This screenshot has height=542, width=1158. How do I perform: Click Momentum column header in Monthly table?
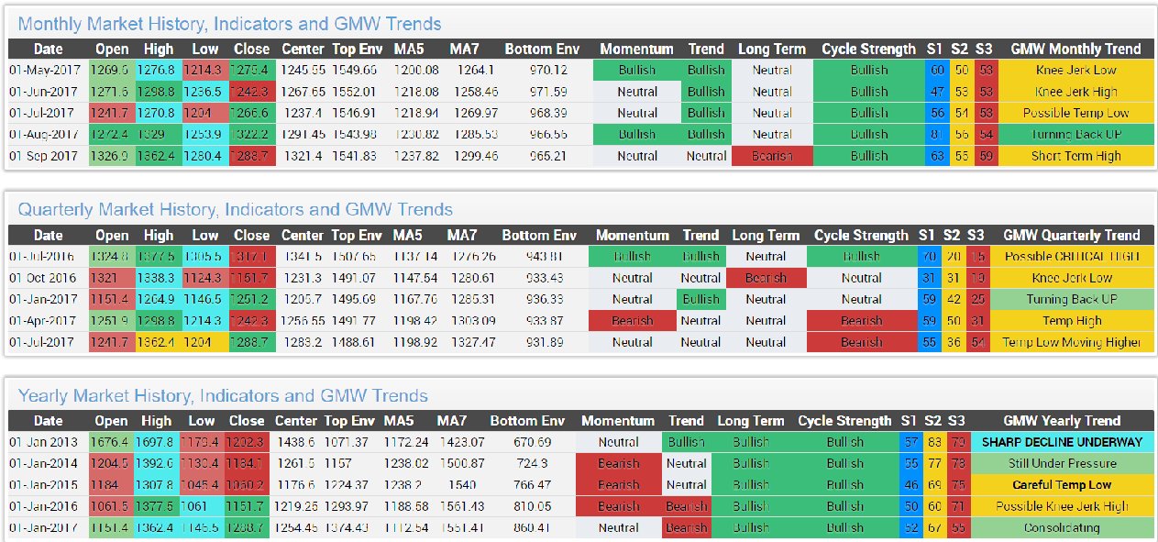pos(636,50)
